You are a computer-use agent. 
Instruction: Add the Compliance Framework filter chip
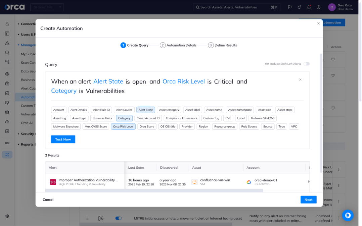[x=181, y=118]
